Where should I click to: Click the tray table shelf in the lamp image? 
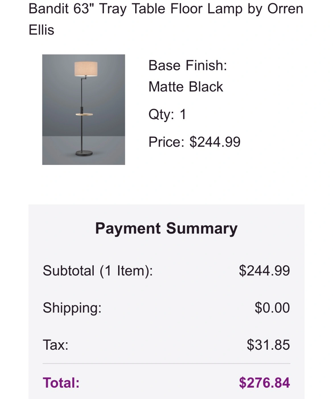(84, 114)
